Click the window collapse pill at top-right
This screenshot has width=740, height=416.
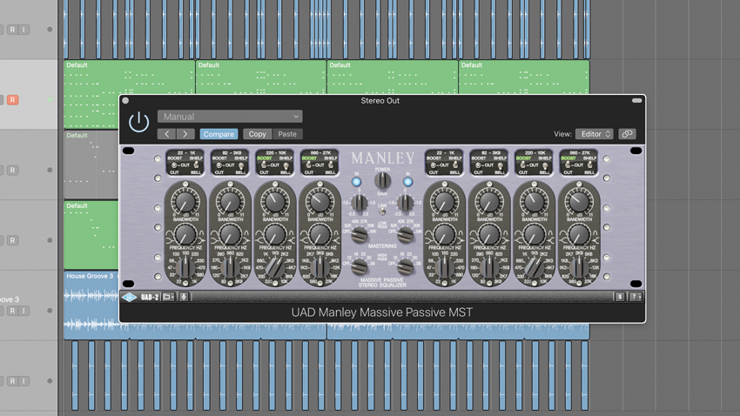[636, 100]
